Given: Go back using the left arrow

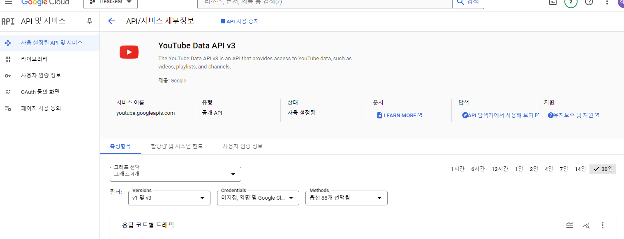Looking at the screenshot, I should click(x=111, y=21).
